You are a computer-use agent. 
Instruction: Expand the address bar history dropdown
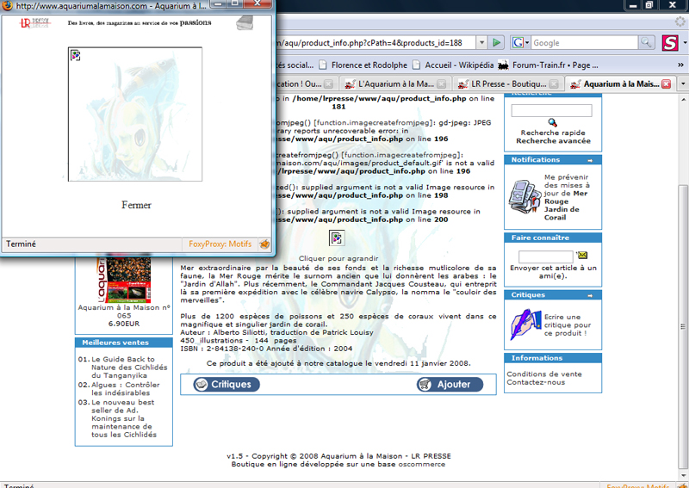(x=481, y=43)
